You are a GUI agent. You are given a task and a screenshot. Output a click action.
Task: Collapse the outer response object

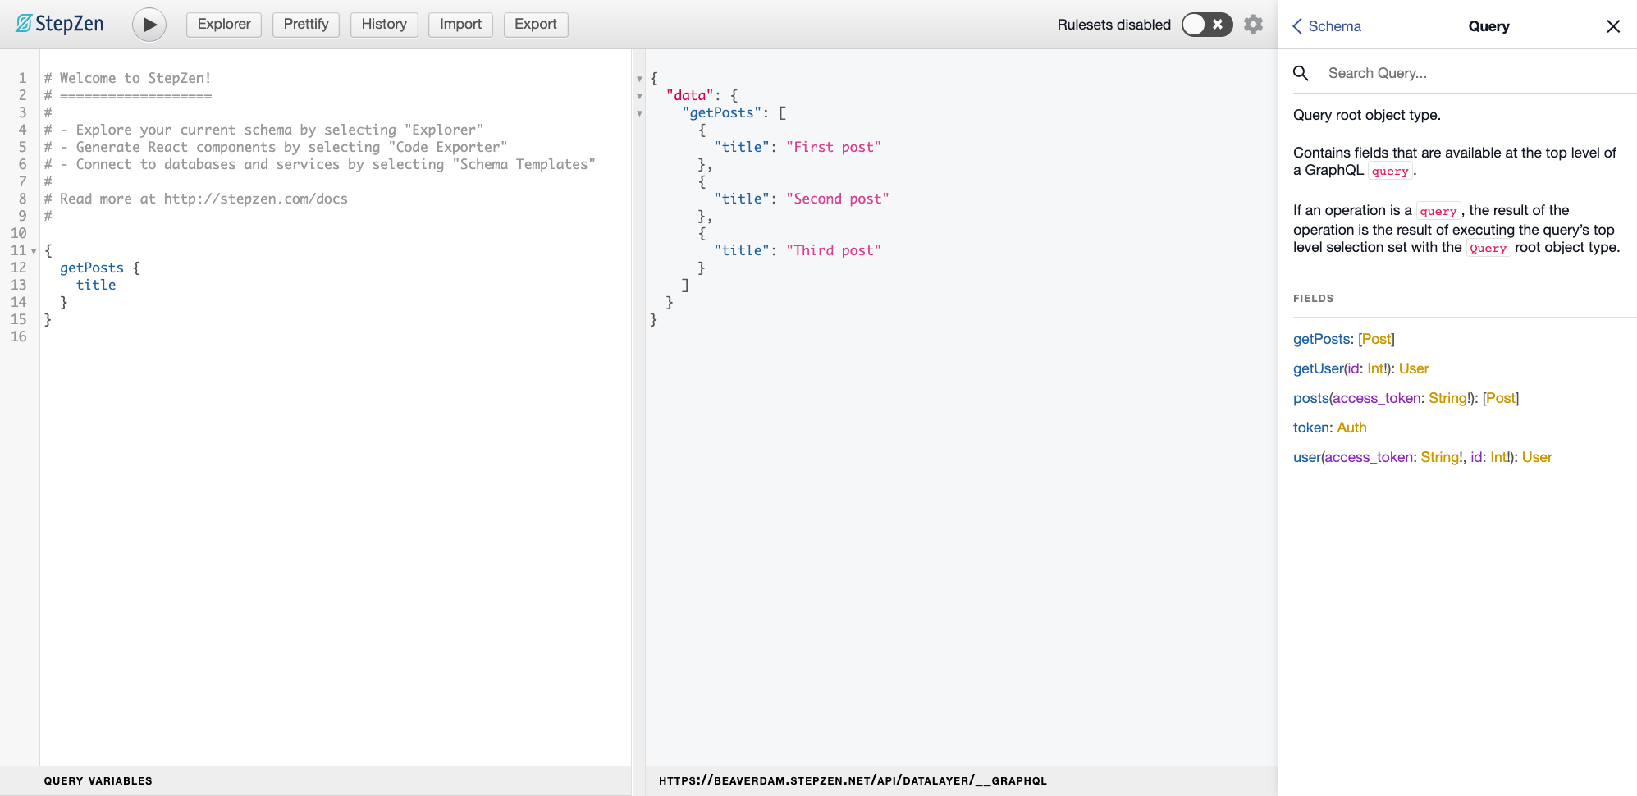(x=639, y=78)
